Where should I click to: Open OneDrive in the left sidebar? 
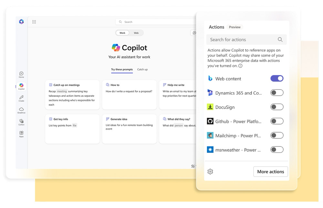21,111
